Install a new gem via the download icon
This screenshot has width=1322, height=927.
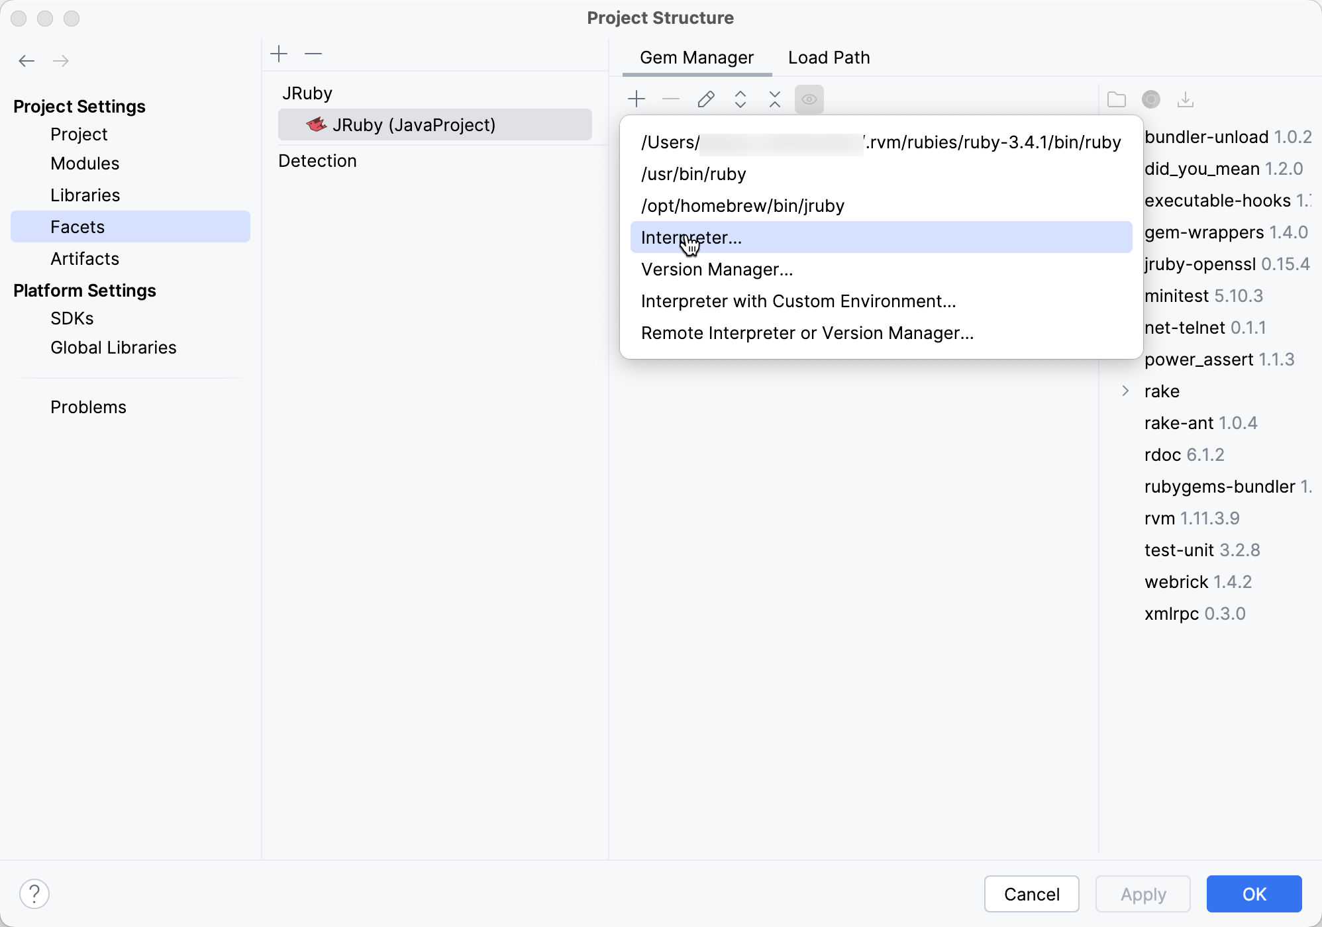(1186, 99)
